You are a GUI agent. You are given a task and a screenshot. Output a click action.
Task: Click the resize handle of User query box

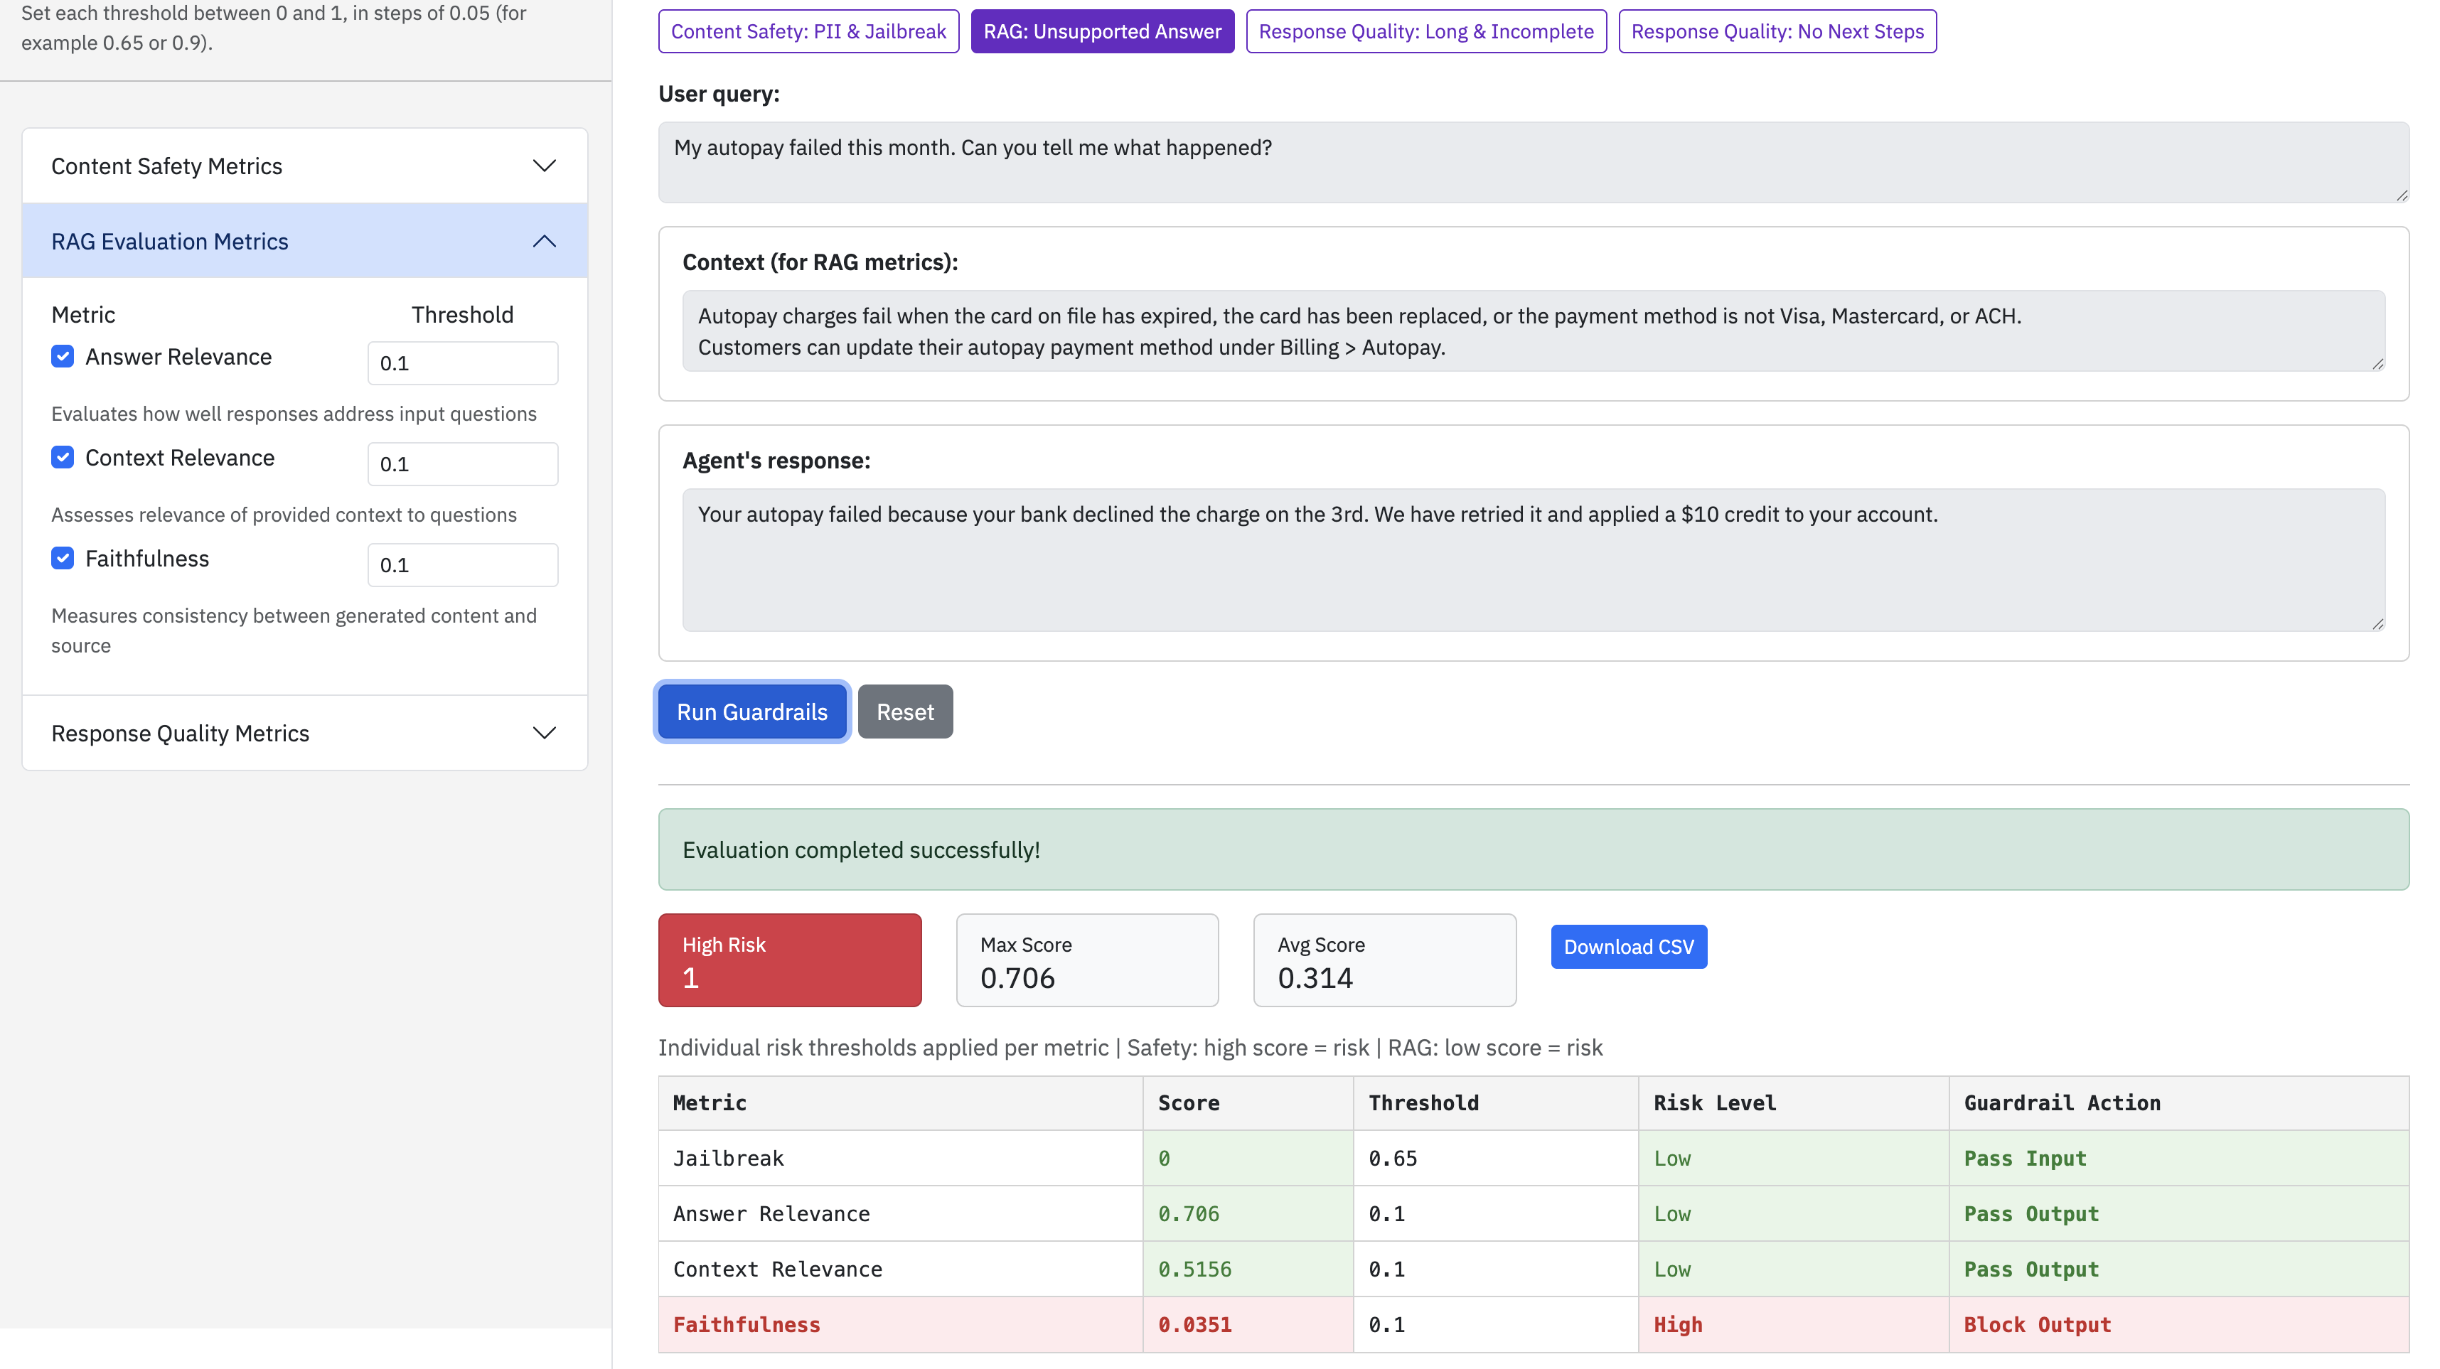pyautogui.click(x=2402, y=195)
